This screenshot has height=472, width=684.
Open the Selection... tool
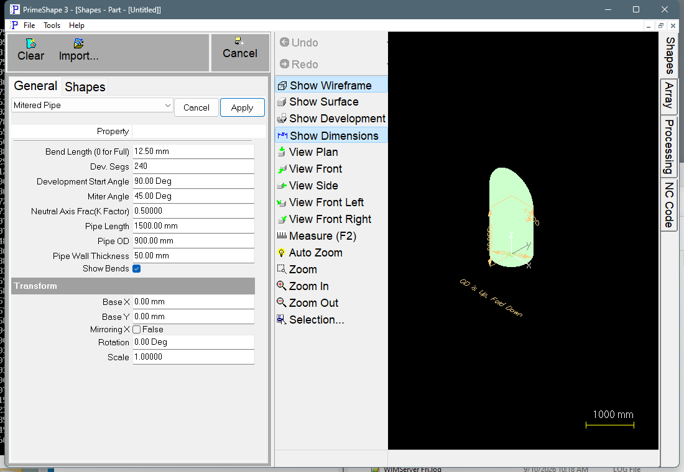click(310, 319)
